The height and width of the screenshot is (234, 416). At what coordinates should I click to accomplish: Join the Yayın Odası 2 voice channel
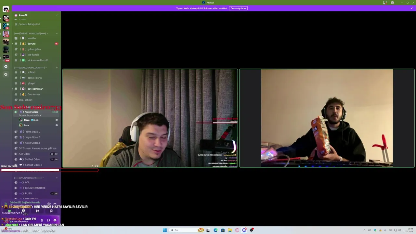(36, 132)
